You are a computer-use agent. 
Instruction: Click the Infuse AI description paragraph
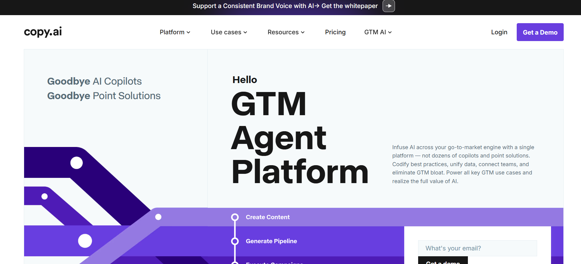pos(463,164)
